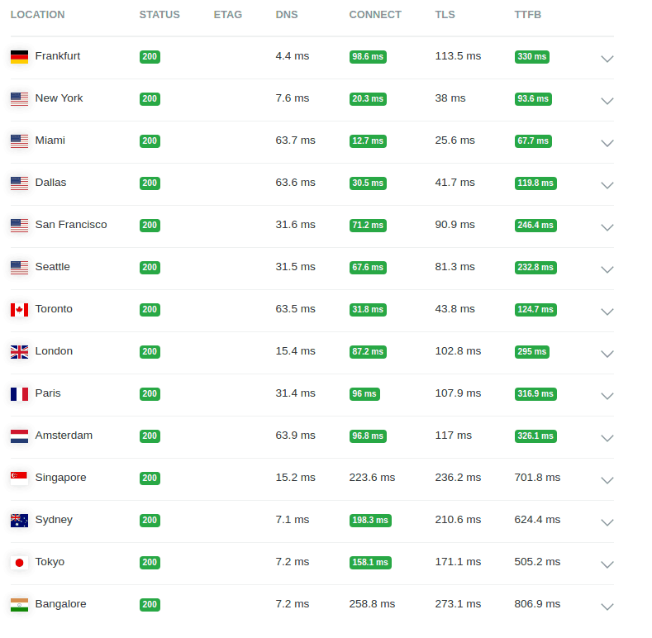Click the Singapore flag icon
Image resolution: width=652 pixels, height=638 pixels.
[19, 479]
